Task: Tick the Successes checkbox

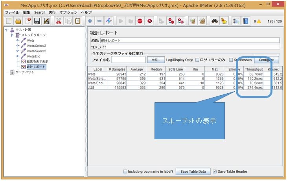Action: [231, 60]
